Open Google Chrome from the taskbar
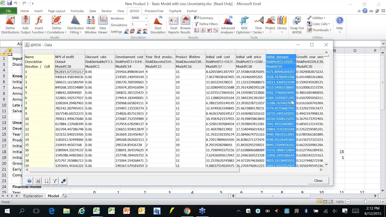The height and width of the screenshot is (217, 386). coord(187,211)
